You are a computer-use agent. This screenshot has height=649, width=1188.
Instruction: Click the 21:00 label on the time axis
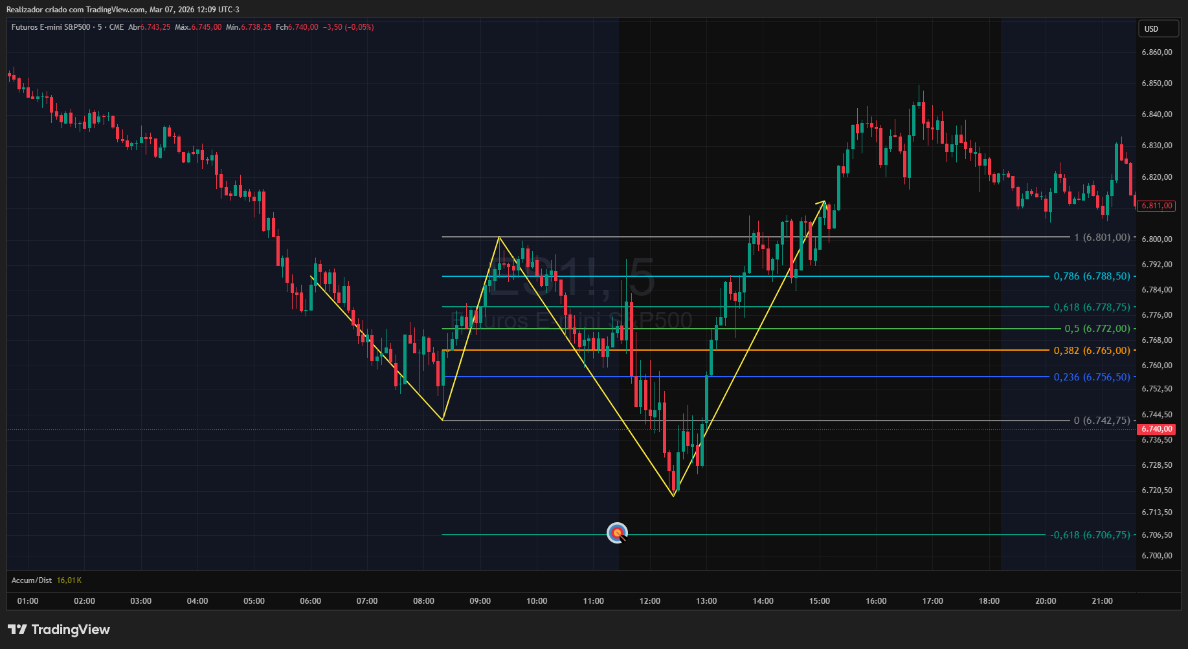1103,601
